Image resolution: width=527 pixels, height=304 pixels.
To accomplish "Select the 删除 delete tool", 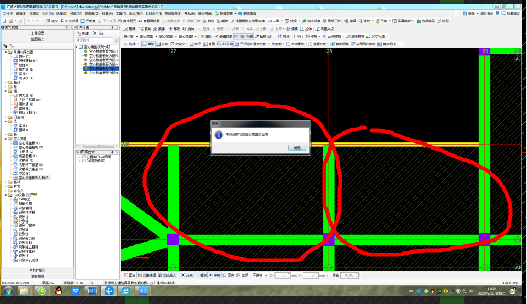I will [x=130, y=29].
